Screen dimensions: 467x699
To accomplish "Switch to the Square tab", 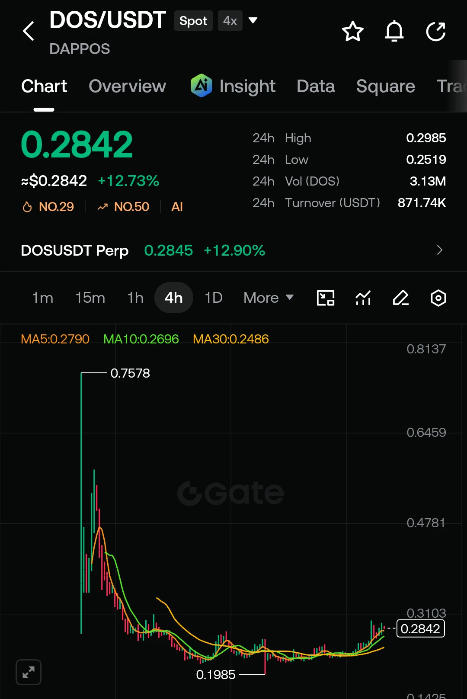I will (385, 86).
